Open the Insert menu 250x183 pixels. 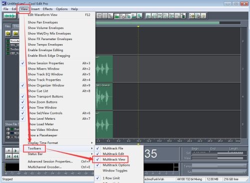(35, 9)
